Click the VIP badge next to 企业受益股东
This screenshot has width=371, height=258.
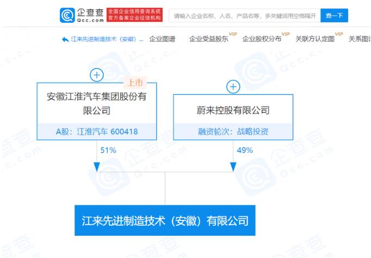coord(233,34)
